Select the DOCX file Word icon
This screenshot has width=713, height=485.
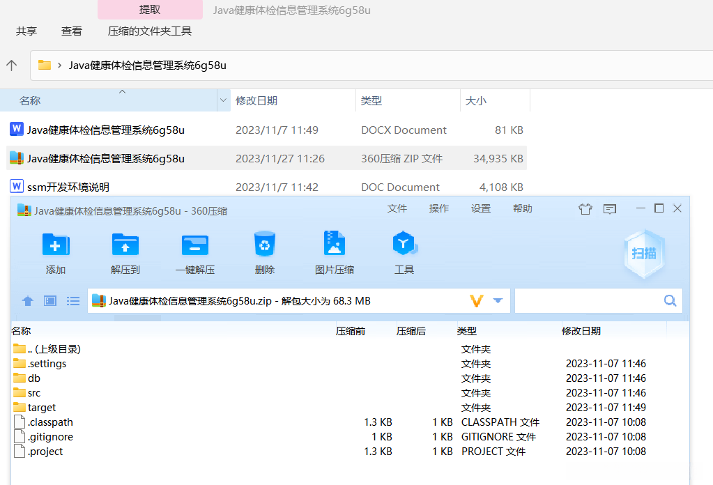coord(16,130)
